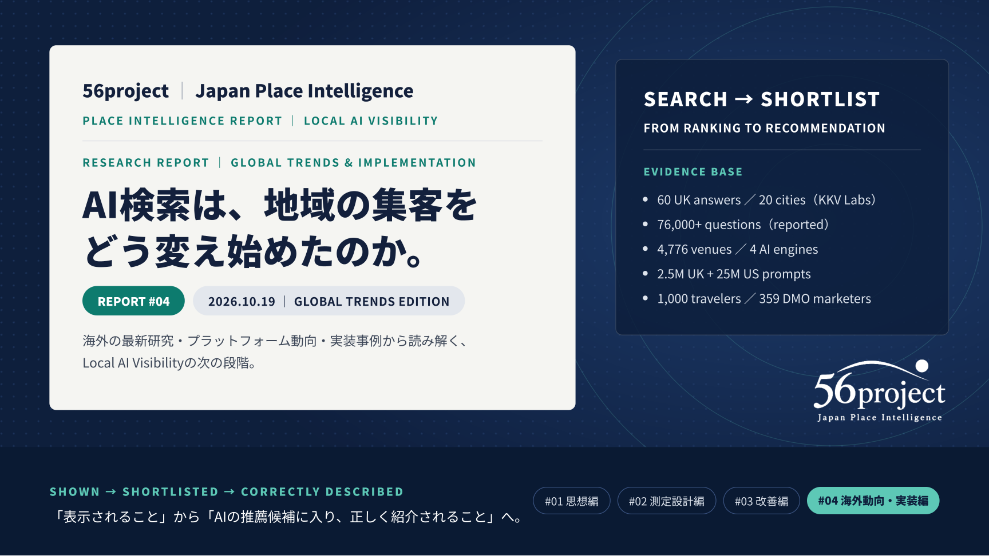Select the #03 改善編 pill

tap(762, 501)
